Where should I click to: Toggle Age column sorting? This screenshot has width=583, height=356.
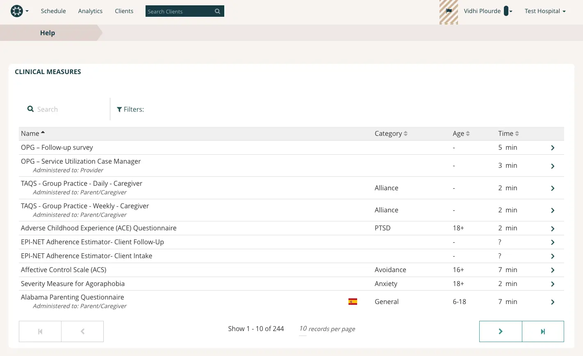pyautogui.click(x=468, y=133)
